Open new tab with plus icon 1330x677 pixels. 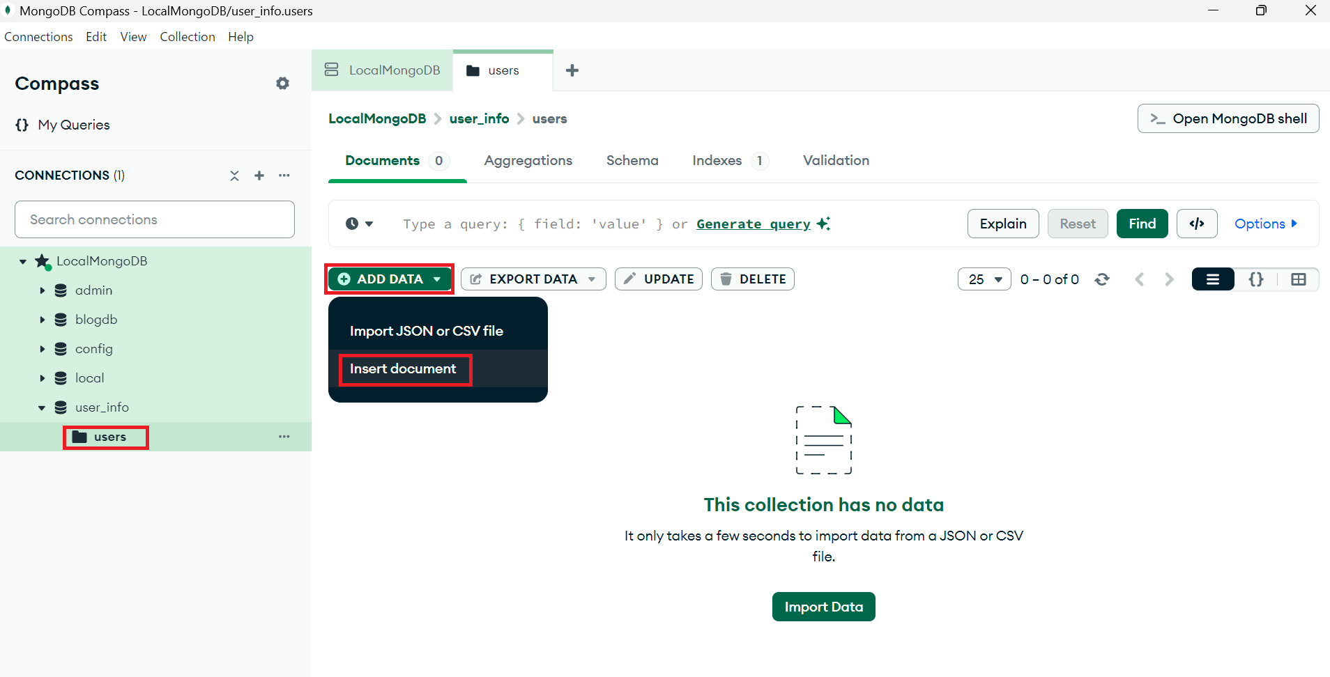(x=572, y=70)
